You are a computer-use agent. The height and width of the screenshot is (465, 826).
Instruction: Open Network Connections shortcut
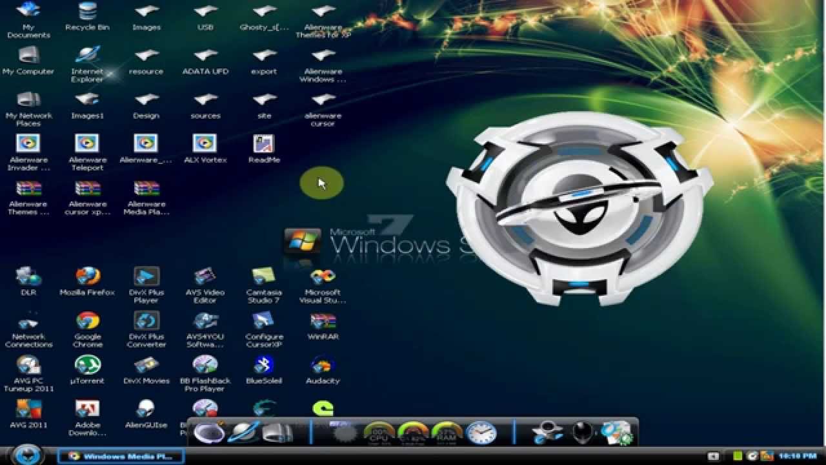pyautogui.click(x=28, y=329)
